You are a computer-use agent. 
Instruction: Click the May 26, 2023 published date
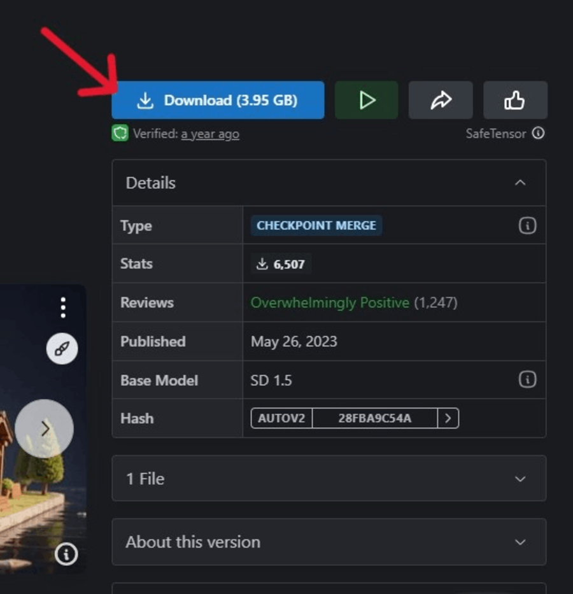(294, 341)
